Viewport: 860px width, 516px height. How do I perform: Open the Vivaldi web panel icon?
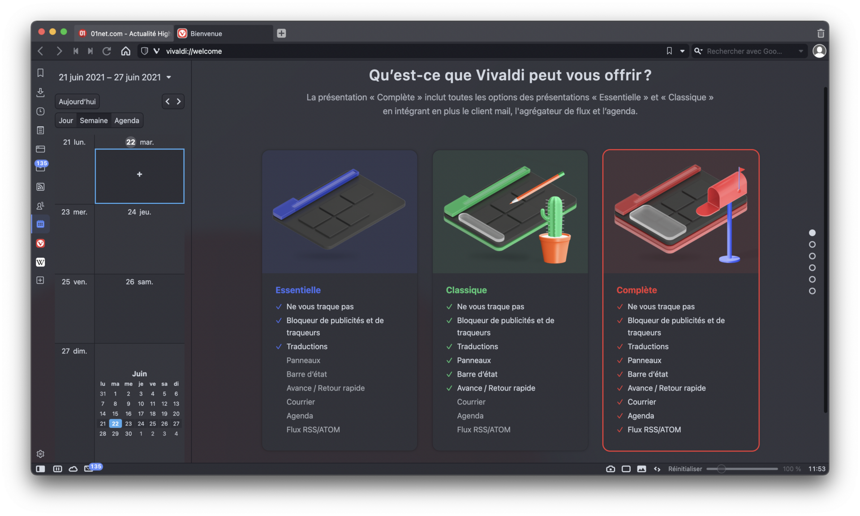pos(40,243)
